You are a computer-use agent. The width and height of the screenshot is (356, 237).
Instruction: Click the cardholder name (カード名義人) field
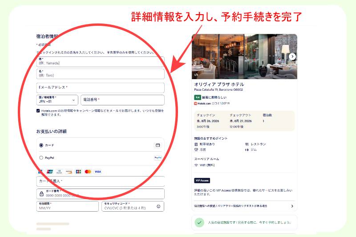pyautogui.click(x=101, y=181)
